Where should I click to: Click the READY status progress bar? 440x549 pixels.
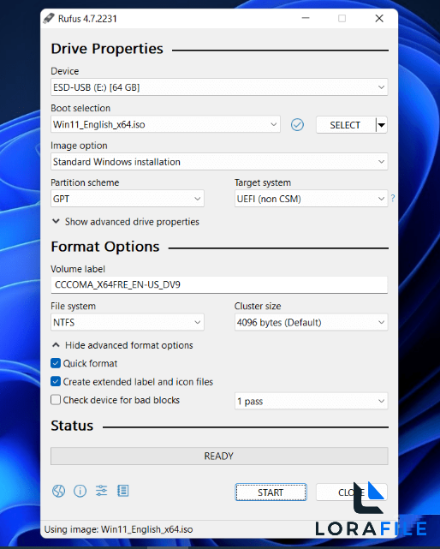pyautogui.click(x=219, y=456)
